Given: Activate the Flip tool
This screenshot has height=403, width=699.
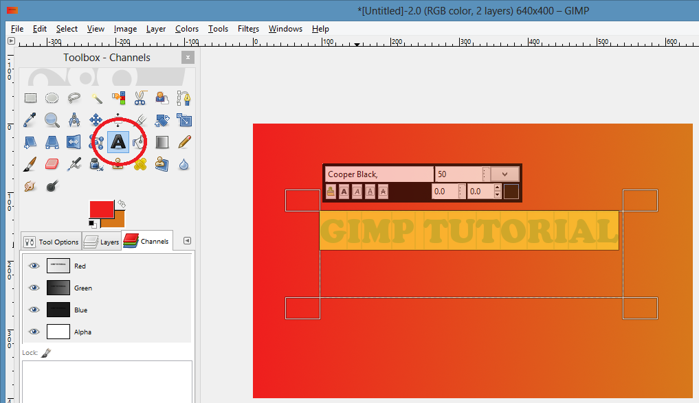Looking at the screenshot, I should point(74,142).
